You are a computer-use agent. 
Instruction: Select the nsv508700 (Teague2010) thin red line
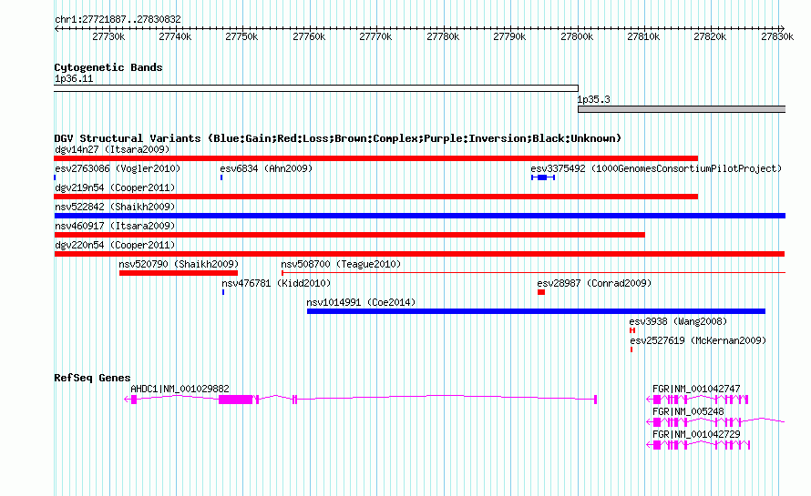point(533,273)
